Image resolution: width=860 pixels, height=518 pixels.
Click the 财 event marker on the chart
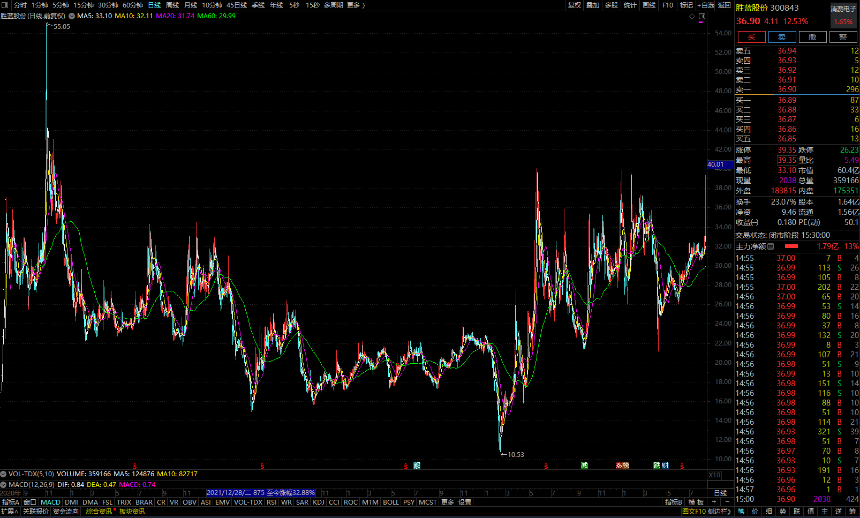(665, 466)
